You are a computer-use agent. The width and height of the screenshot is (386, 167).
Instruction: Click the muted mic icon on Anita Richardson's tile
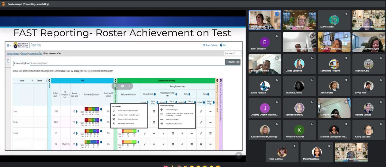[x=381, y=14]
